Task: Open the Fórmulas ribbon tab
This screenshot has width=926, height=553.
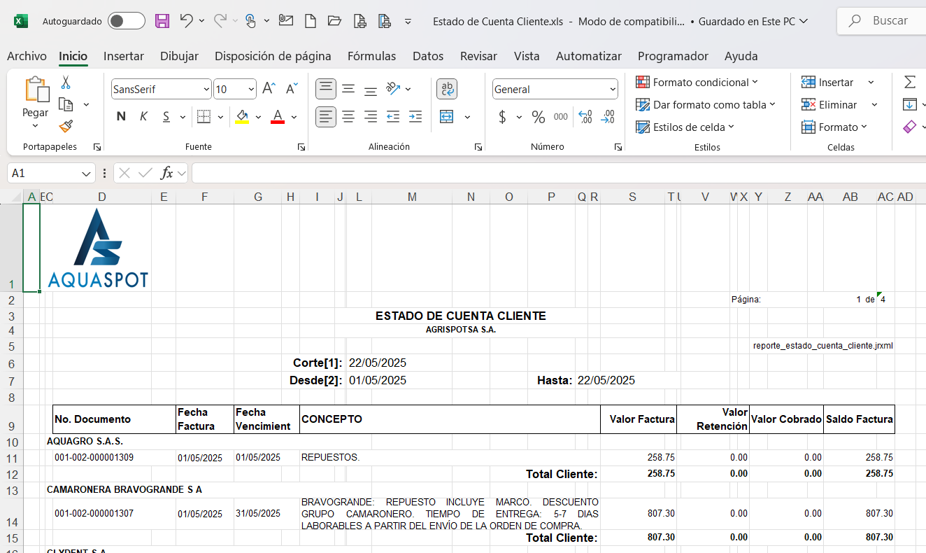Action: tap(371, 56)
